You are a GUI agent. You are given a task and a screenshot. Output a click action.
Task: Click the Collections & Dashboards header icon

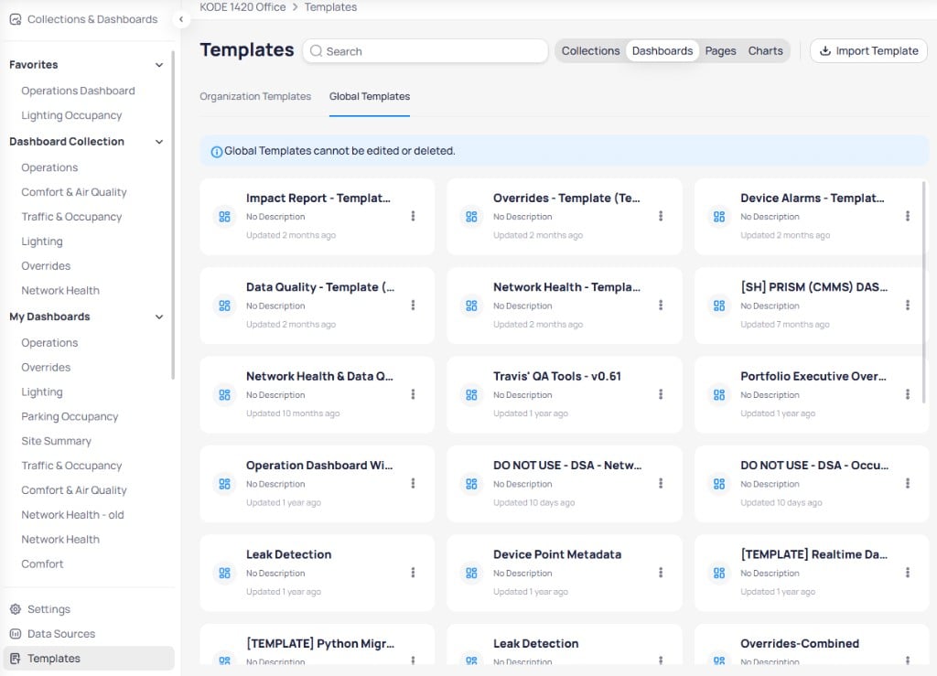click(16, 19)
